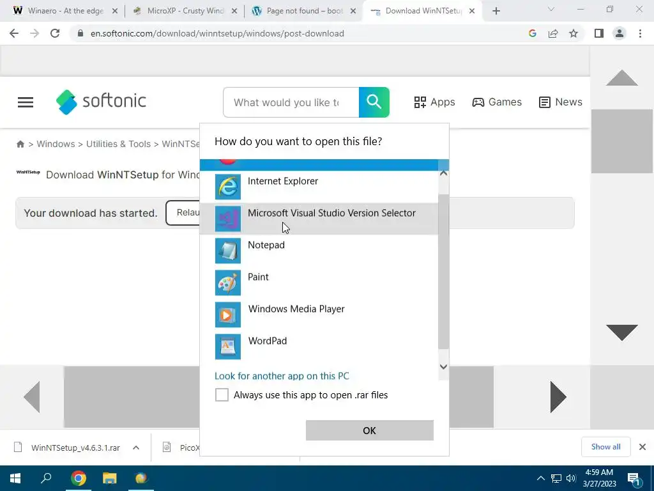Click the large up arrow overlay

coord(622,77)
